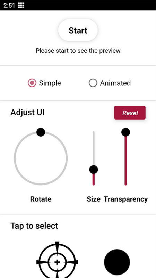Click the gray Size slider upper track
The image size is (156, 278).
coord(94,148)
